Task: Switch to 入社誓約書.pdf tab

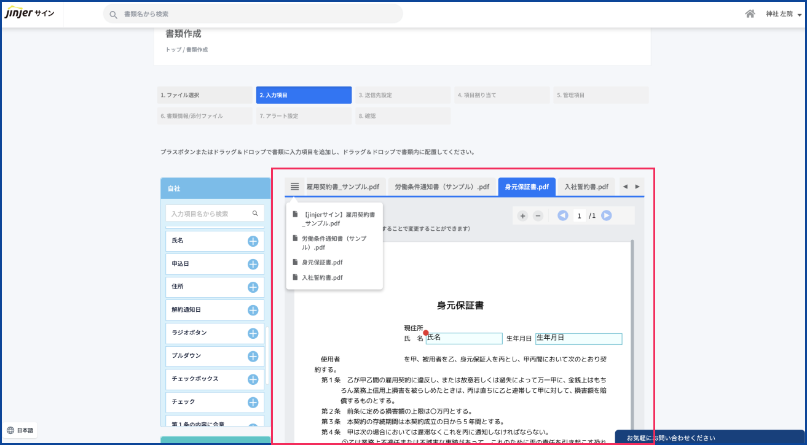Action: [586, 187]
